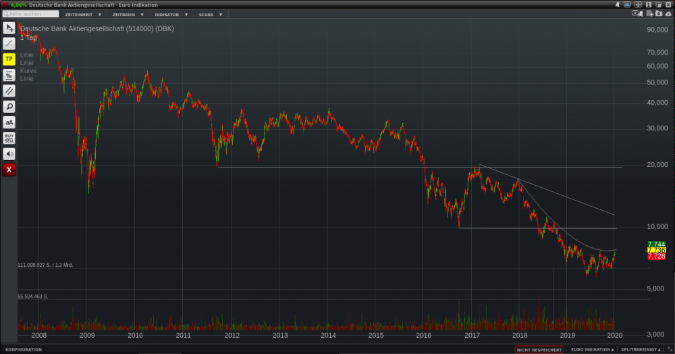This screenshot has width=675, height=354.
Task: Click the bell alarm icon in title bar
Action: 618,5
